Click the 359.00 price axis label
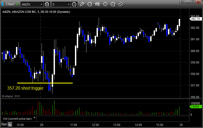The height and width of the screenshot is (128, 203). (195, 62)
